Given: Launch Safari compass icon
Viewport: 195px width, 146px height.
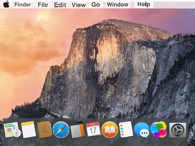Looking at the screenshot, I should pos(61,130).
